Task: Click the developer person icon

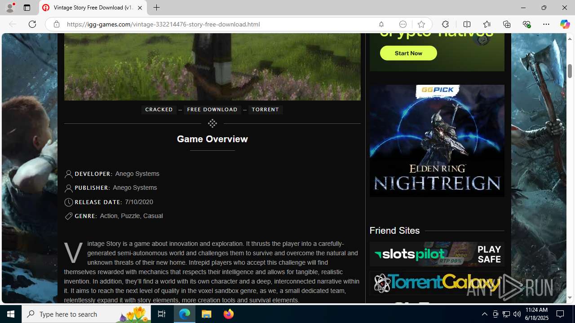Action: pos(68,174)
